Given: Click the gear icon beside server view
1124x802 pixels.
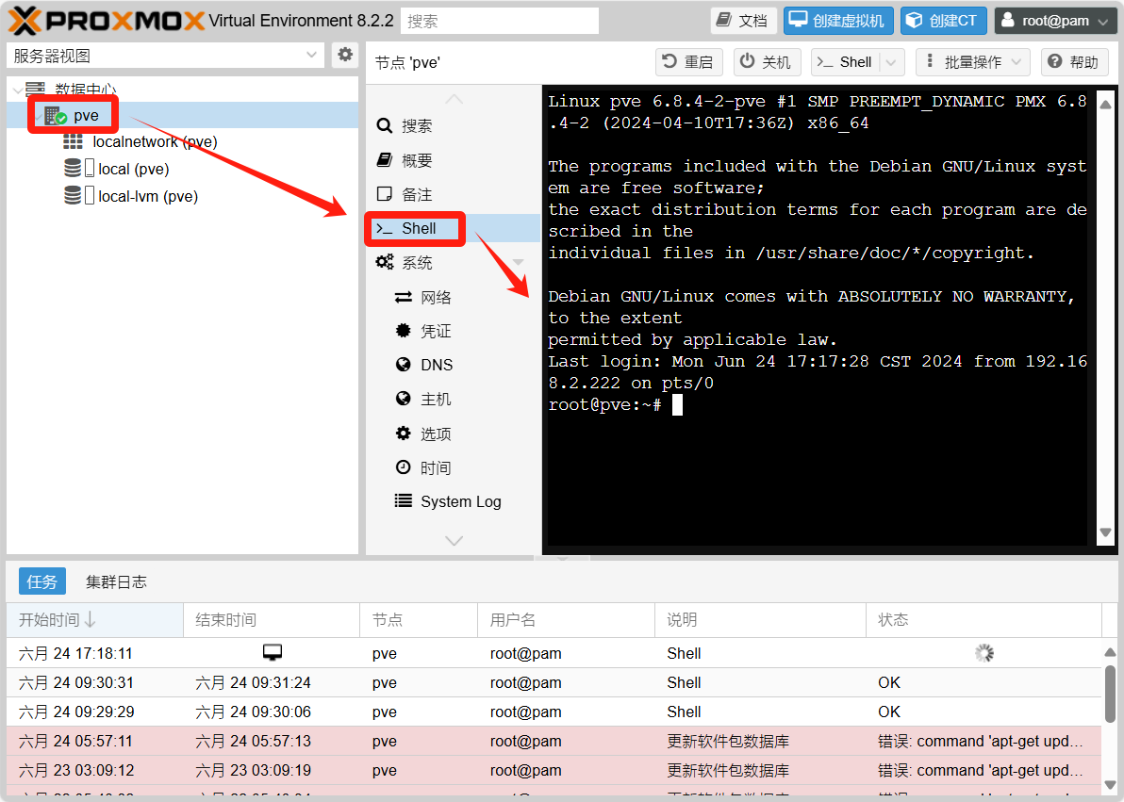Looking at the screenshot, I should (345, 56).
